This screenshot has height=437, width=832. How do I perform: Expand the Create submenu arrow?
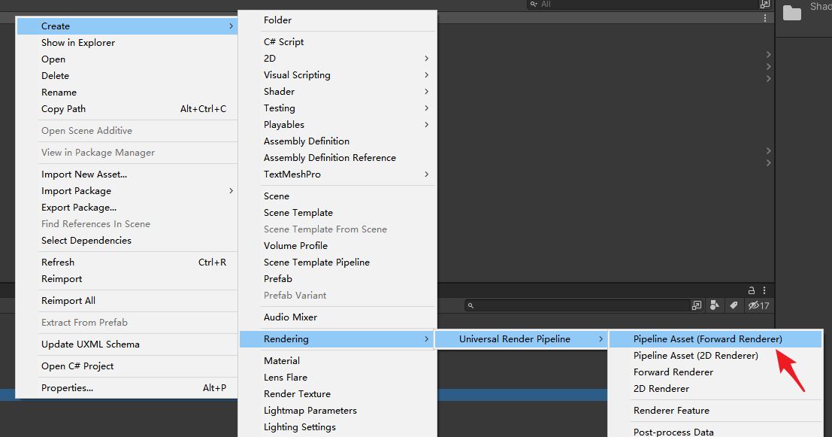click(x=231, y=26)
